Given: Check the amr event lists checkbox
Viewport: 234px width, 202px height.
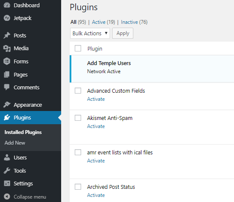Looking at the screenshot, I should pyautogui.click(x=78, y=152).
